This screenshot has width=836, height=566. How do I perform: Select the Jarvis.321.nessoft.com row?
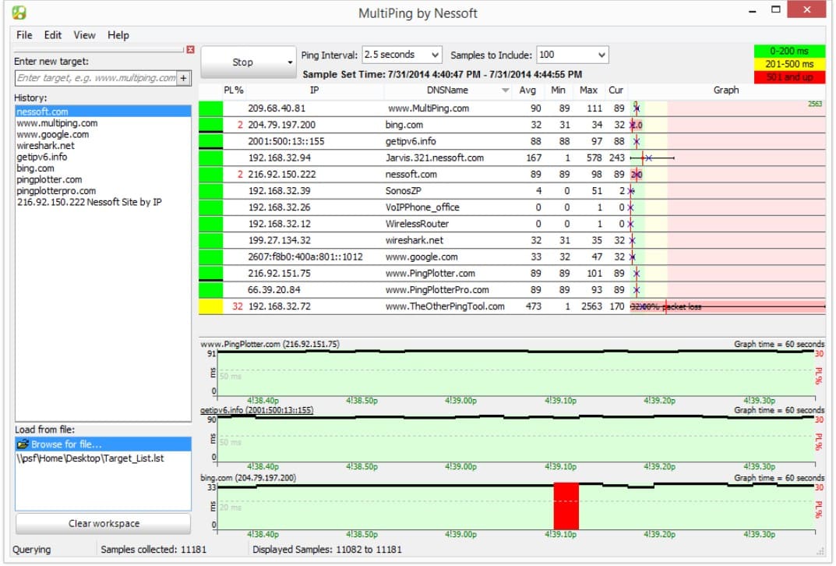tap(512, 158)
